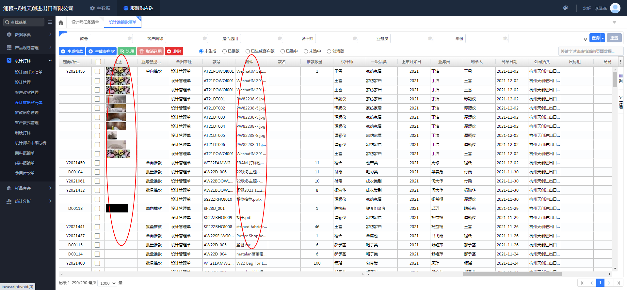Open 制版打样 in the sidebar
This screenshot has height=290, width=627.
[23, 133]
